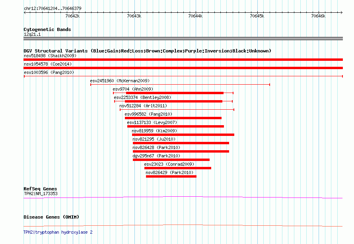Image resolution: width=354 pixels, height=244 pixels.
Task: Open the esv1137133 (Levy2007) variant label
Action: click(x=152, y=122)
